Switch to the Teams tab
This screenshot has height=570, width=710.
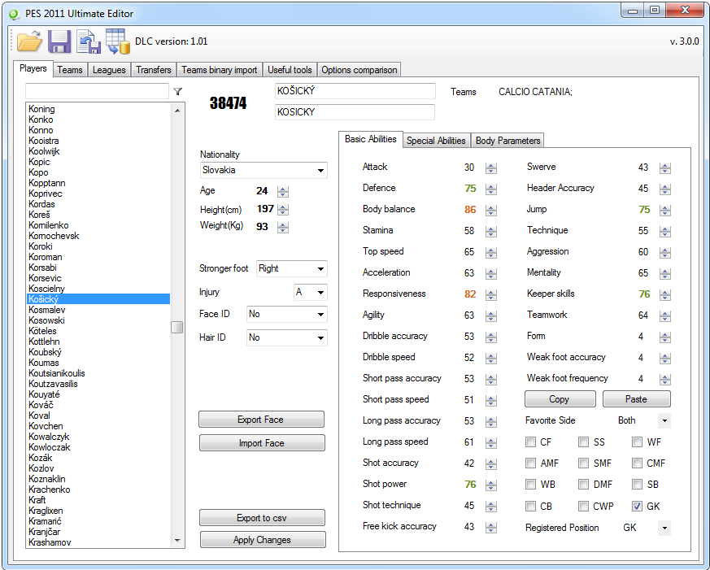click(x=70, y=70)
